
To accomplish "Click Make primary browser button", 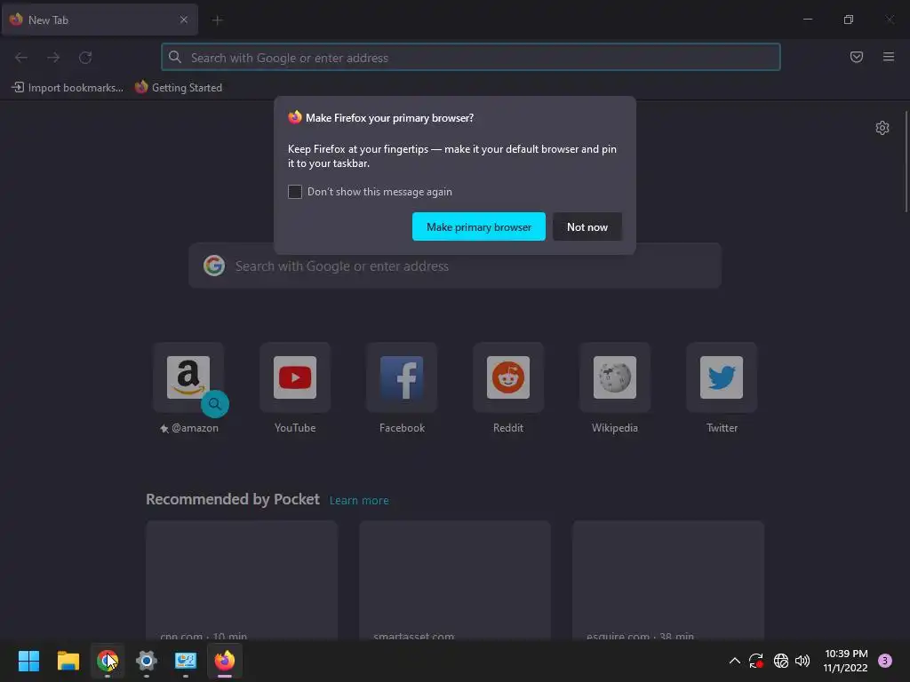I will click(x=479, y=226).
